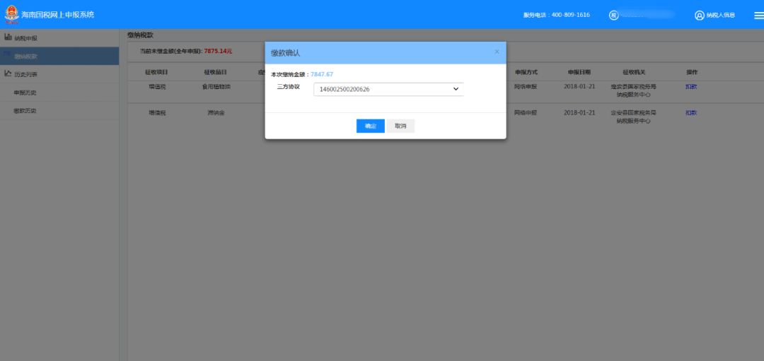Click the 缴款确认 dialog title
This screenshot has height=361, width=764.
[x=286, y=53]
